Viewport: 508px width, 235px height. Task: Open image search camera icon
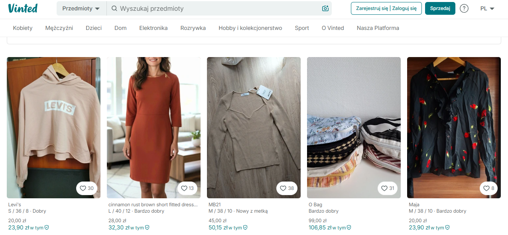point(325,8)
